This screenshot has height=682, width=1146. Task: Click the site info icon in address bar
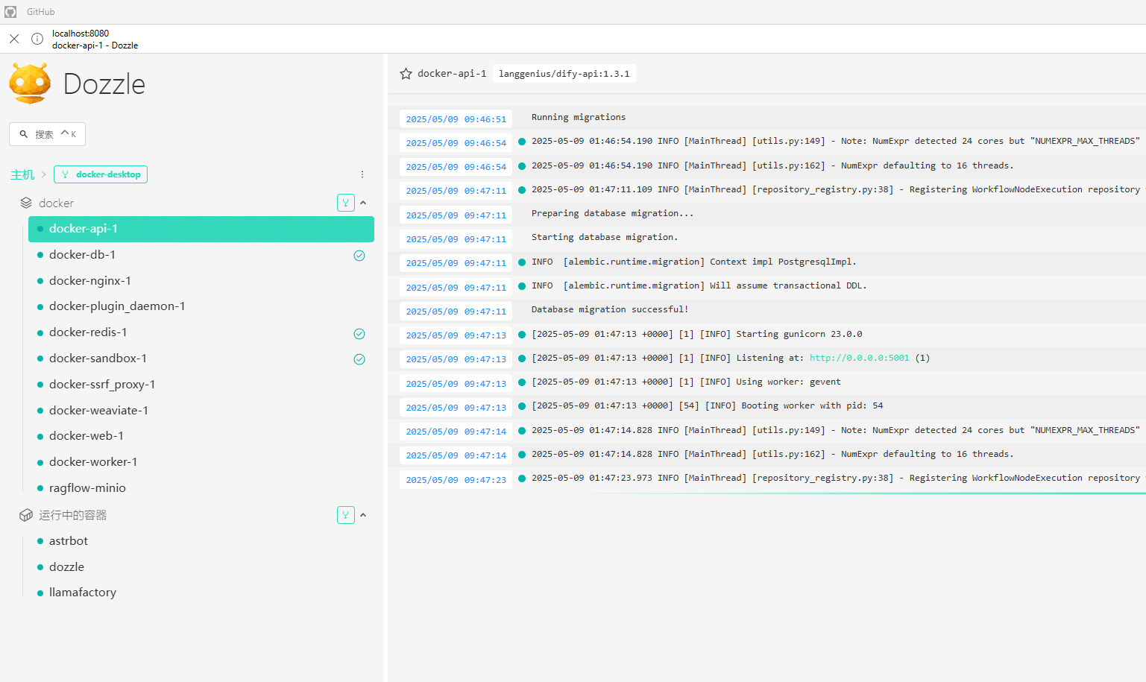[37, 39]
